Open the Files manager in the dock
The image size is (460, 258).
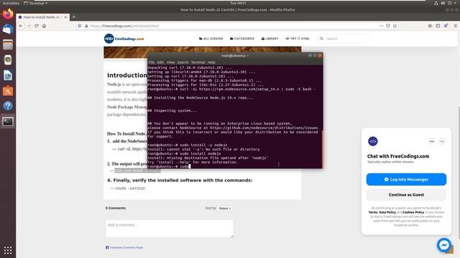point(8,44)
